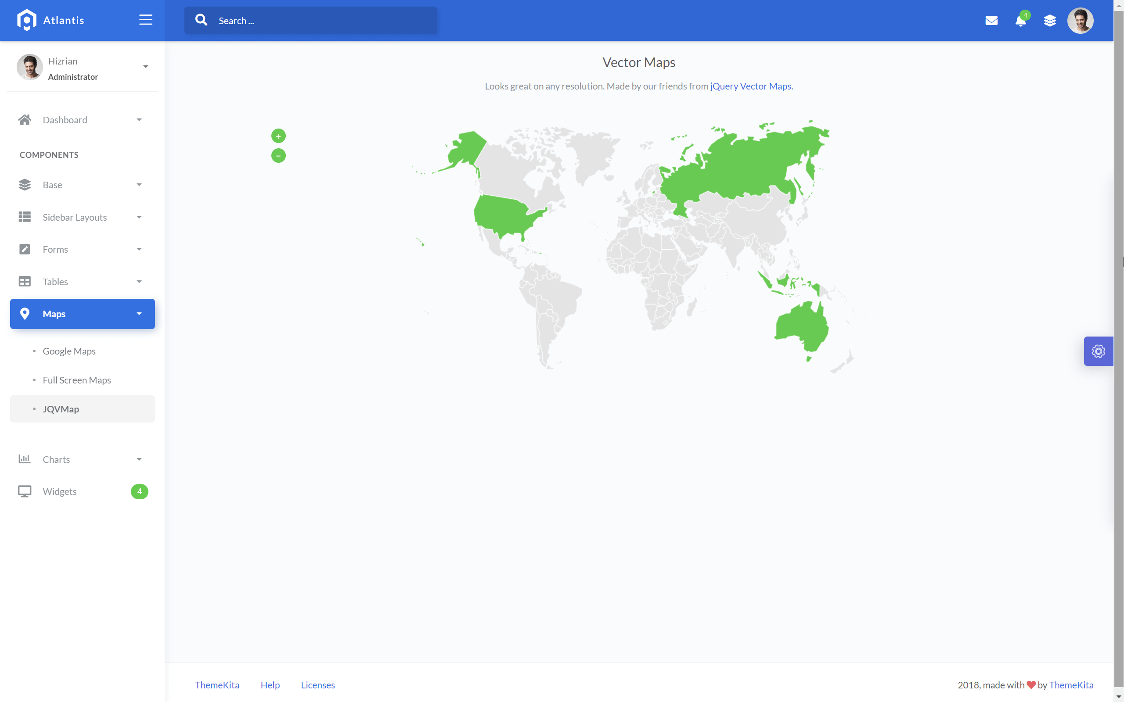Click the Atlantis hexagon logo
Screen dimensions: 1124x702
26,19
